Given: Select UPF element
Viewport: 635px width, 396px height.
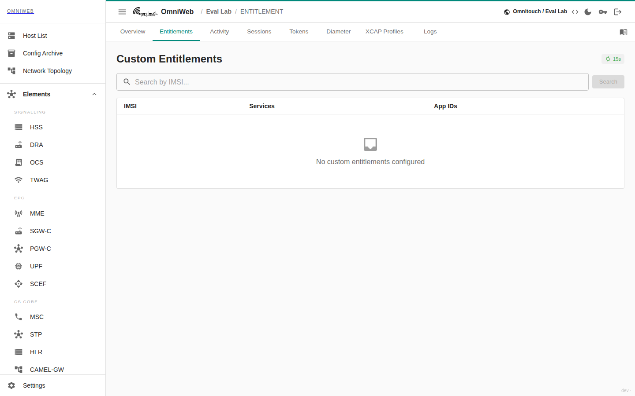Looking at the screenshot, I should coord(53,266).
